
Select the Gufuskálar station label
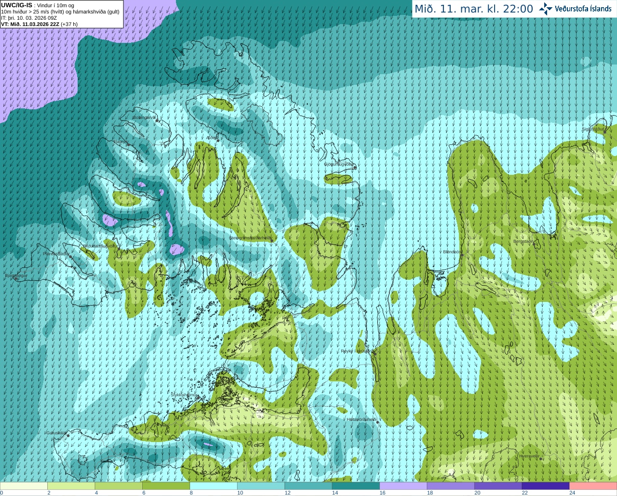click(56, 433)
